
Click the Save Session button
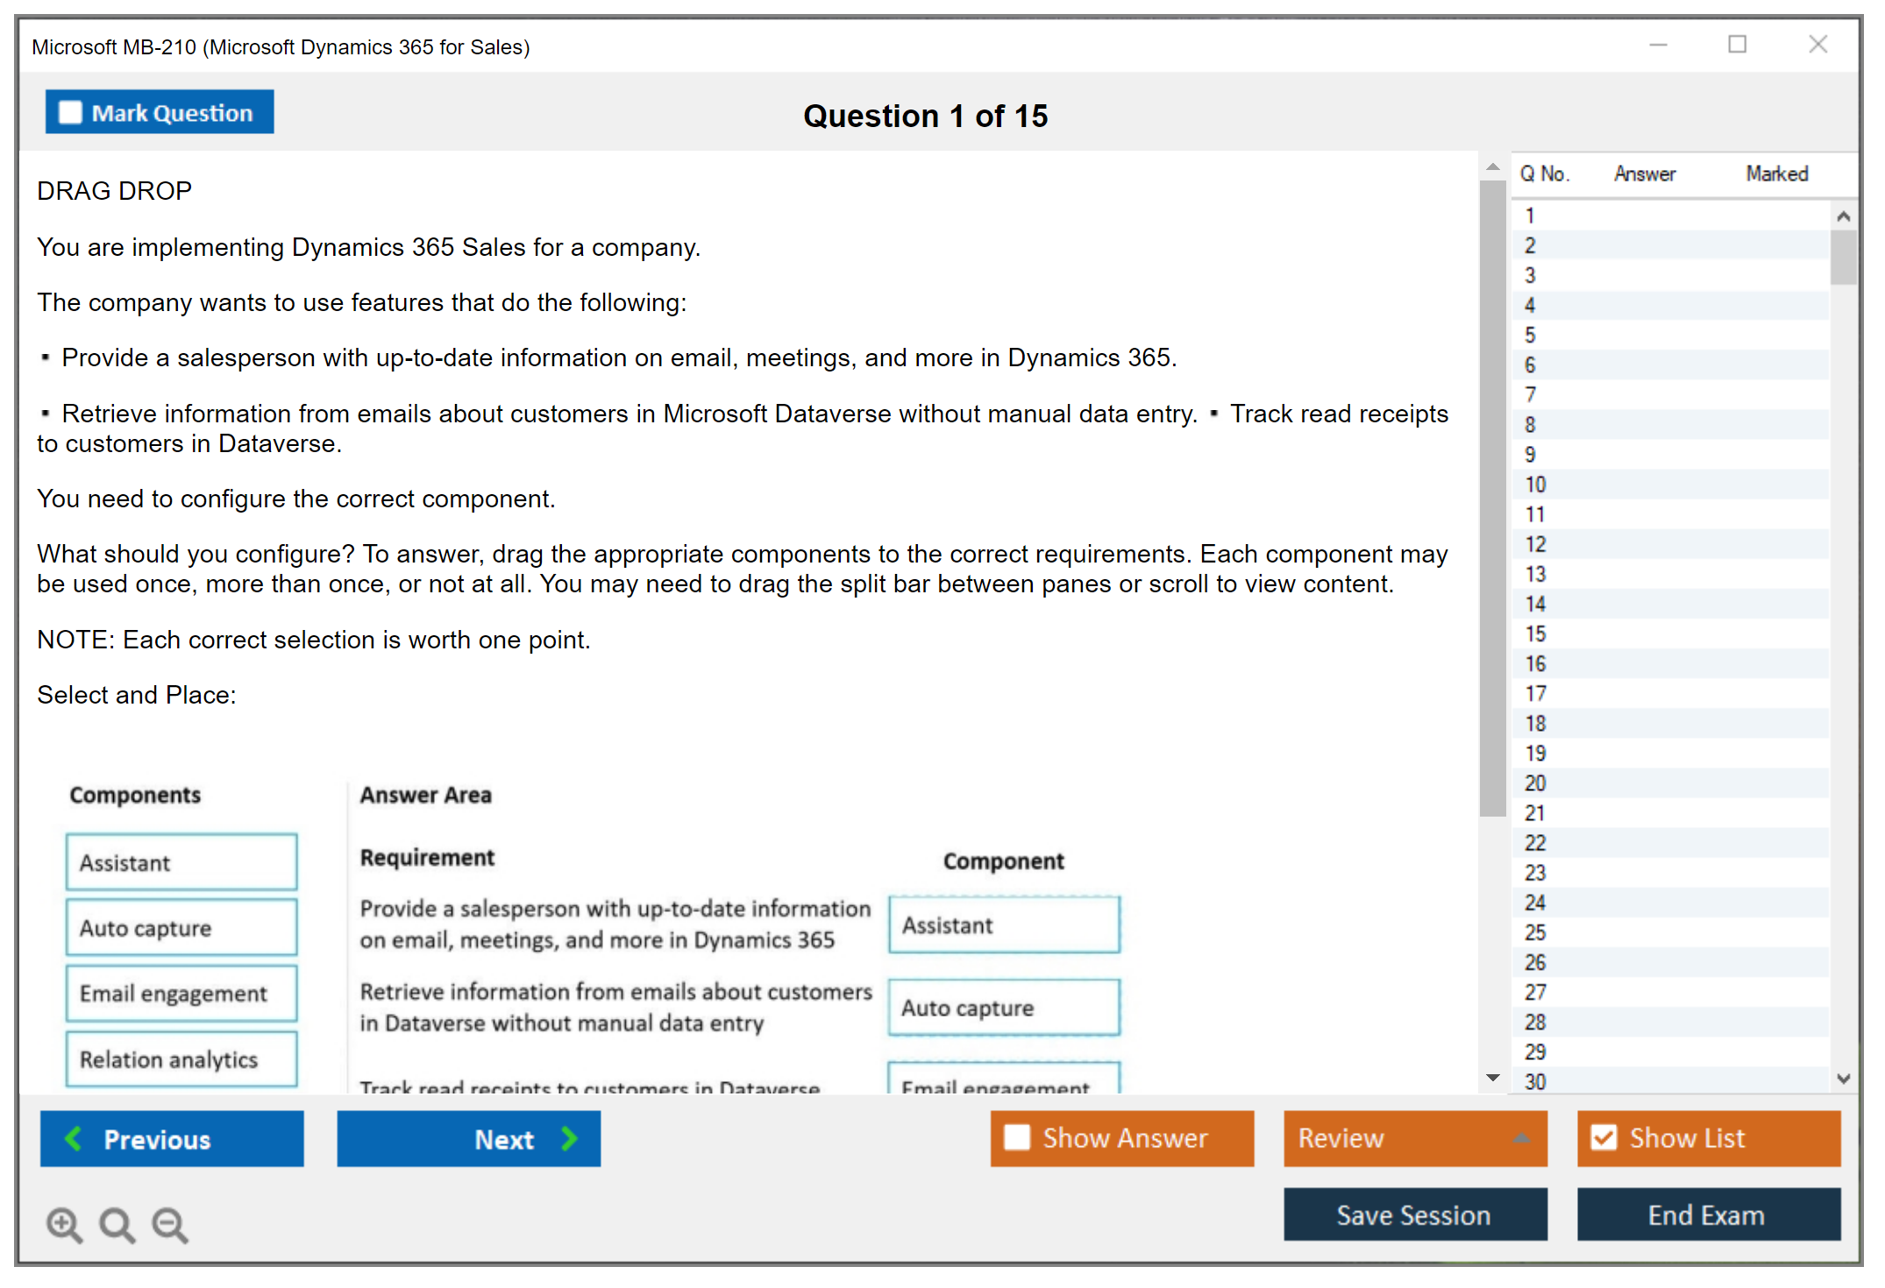[1414, 1214]
